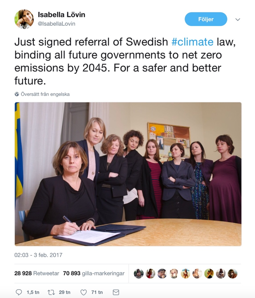The width and height of the screenshot is (255, 298).
Task: Click the envelope direct message icon
Action: pyautogui.click(x=116, y=292)
